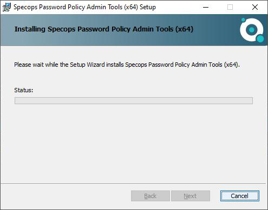The image size is (268, 210).
Task: Click the Status: label
Action: tap(24, 90)
